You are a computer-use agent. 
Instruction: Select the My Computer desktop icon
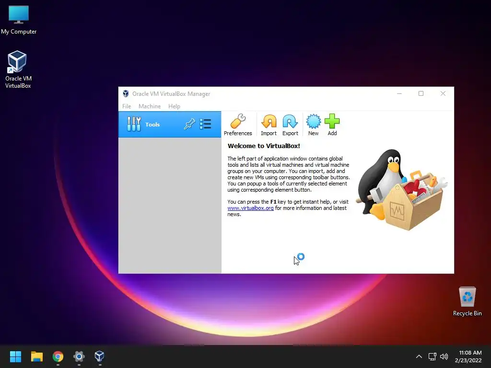pos(19,20)
